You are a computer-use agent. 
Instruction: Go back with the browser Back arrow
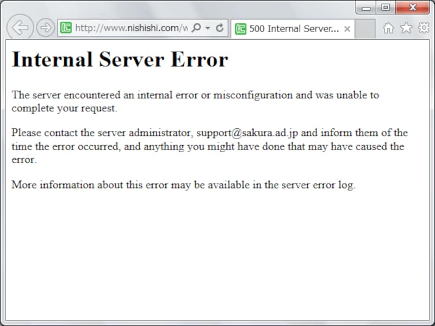tap(20, 28)
